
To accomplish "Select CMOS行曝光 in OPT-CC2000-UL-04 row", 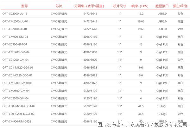I will 59,29.
